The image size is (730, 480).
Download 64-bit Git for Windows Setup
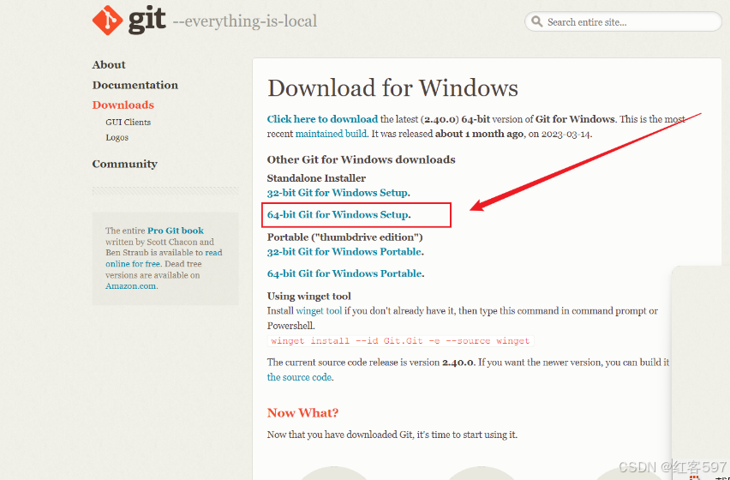[x=338, y=214]
